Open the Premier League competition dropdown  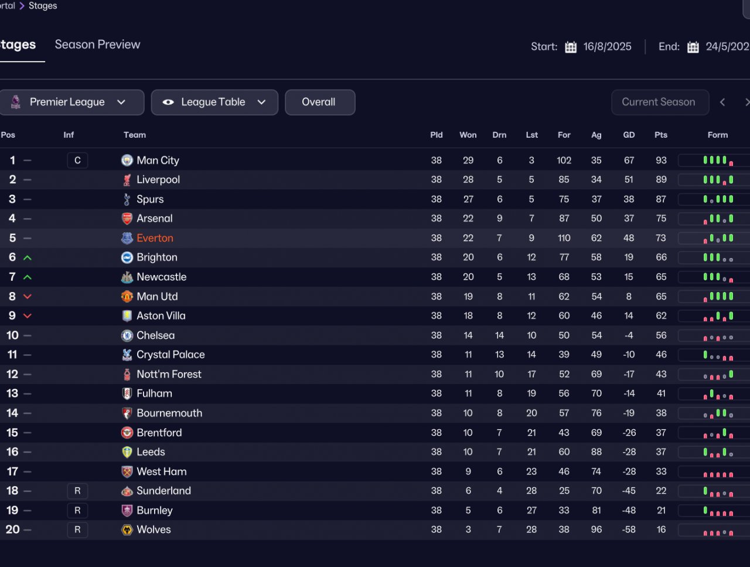tap(71, 102)
